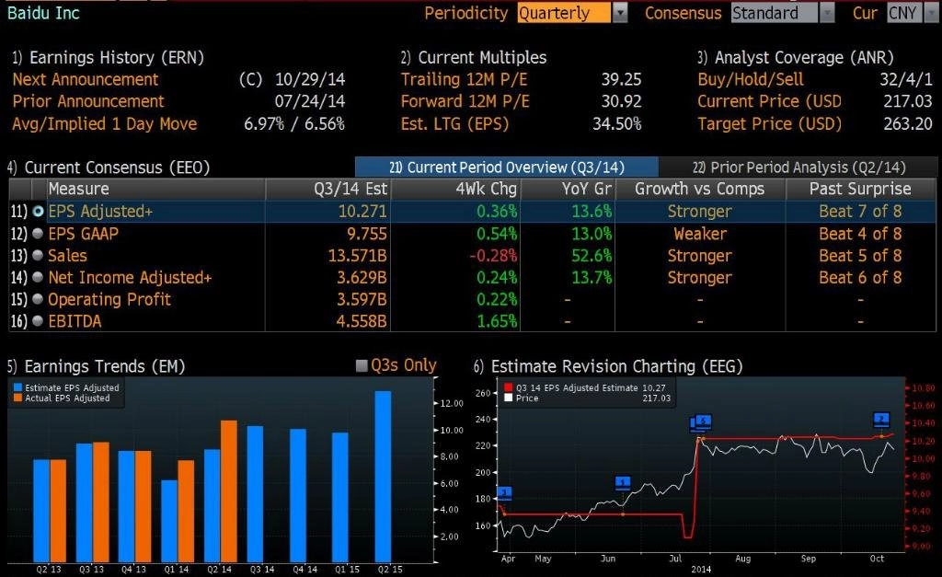Select the EPS GAAP radio button
The image size is (942, 577).
click(38, 233)
